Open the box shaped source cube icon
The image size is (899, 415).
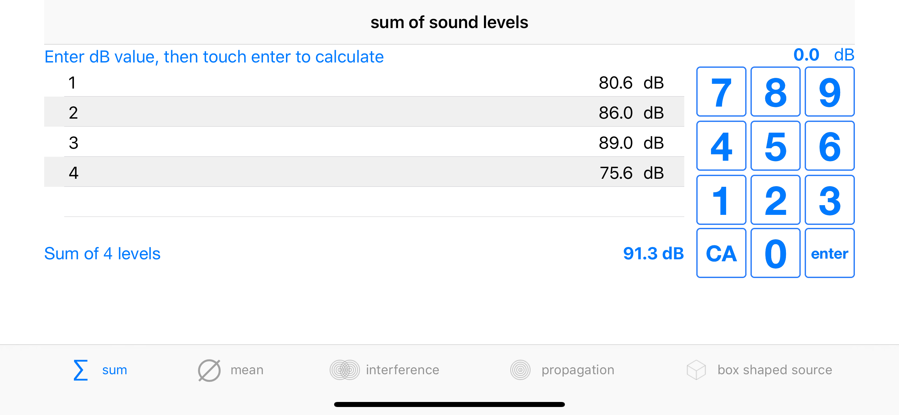pyautogui.click(x=696, y=370)
